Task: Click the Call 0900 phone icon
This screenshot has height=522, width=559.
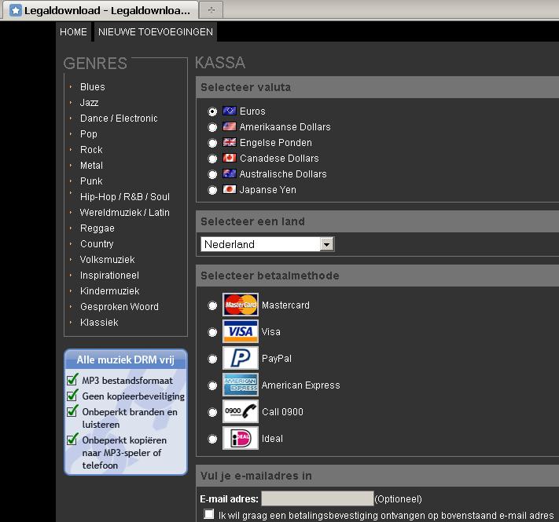Action: [241, 411]
